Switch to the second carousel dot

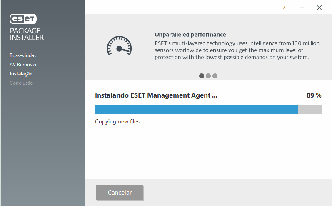coord(208,76)
